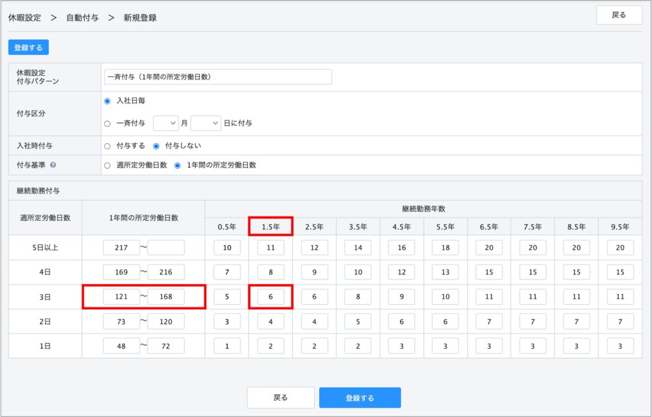Click the empty upper limit field for 5日以上

coord(166,248)
